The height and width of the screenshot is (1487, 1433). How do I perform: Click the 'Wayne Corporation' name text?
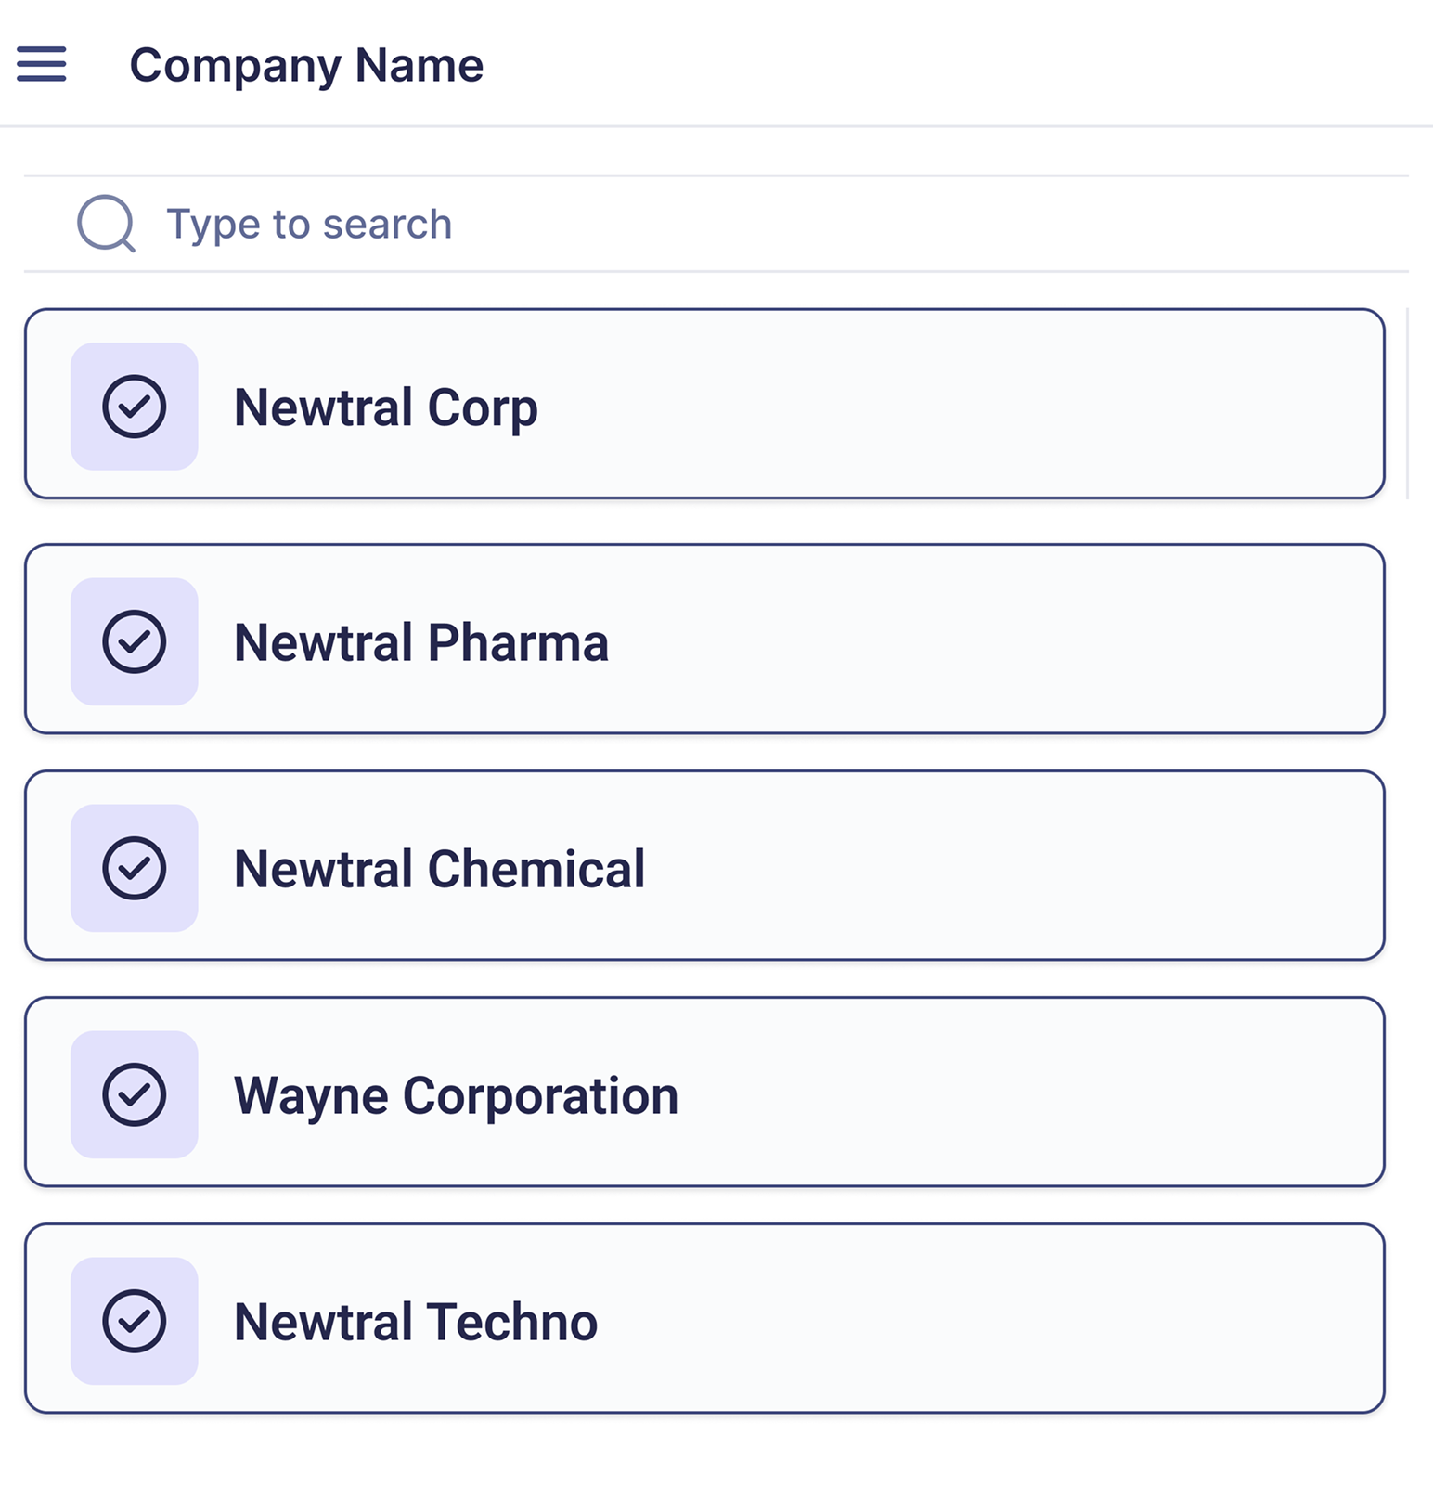point(456,1095)
